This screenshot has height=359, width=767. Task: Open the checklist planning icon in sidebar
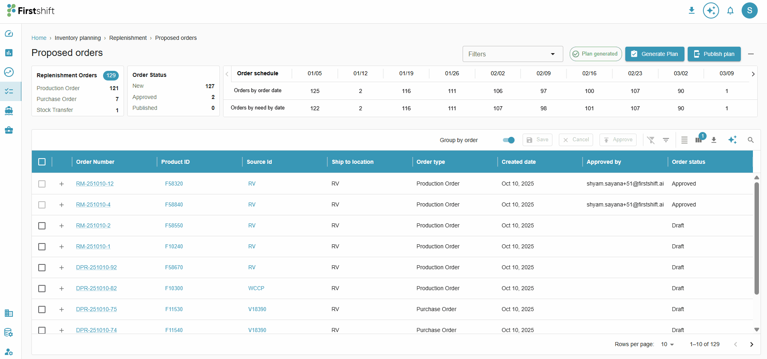pyautogui.click(x=9, y=91)
